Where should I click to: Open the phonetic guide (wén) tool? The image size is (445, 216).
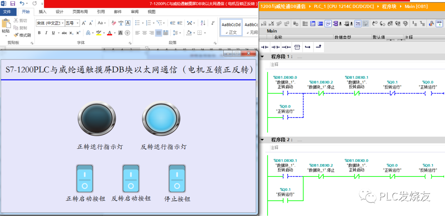click(x=121, y=23)
